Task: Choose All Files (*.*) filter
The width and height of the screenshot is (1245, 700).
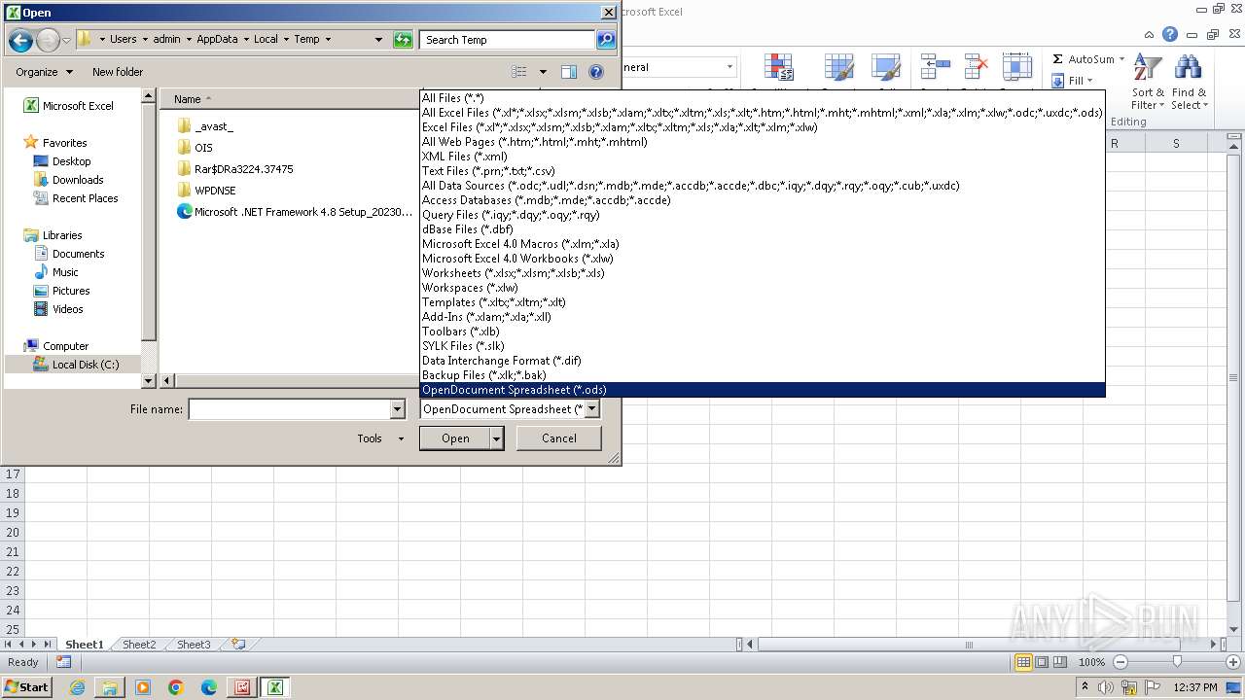Action: click(x=763, y=98)
